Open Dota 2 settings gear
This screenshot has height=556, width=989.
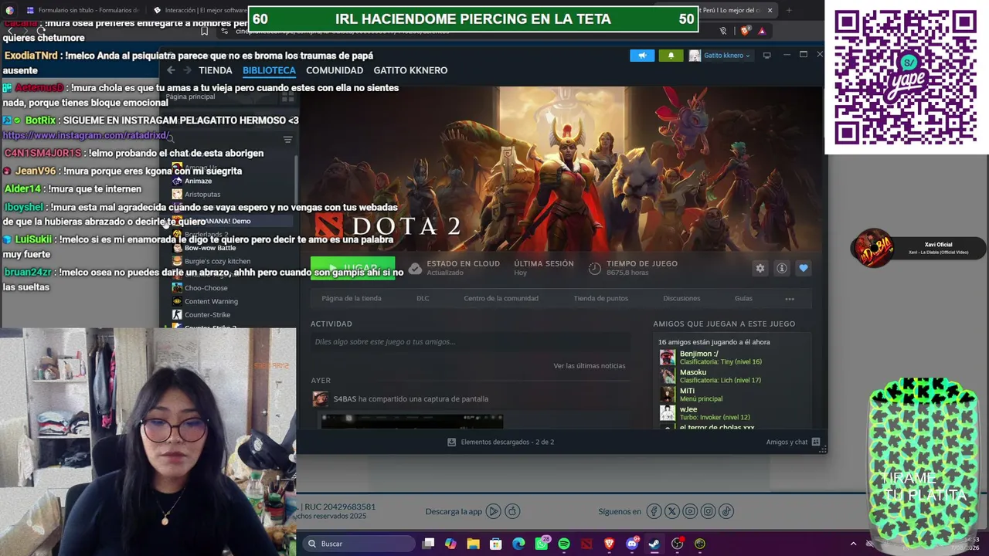pyautogui.click(x=760, y=268)
